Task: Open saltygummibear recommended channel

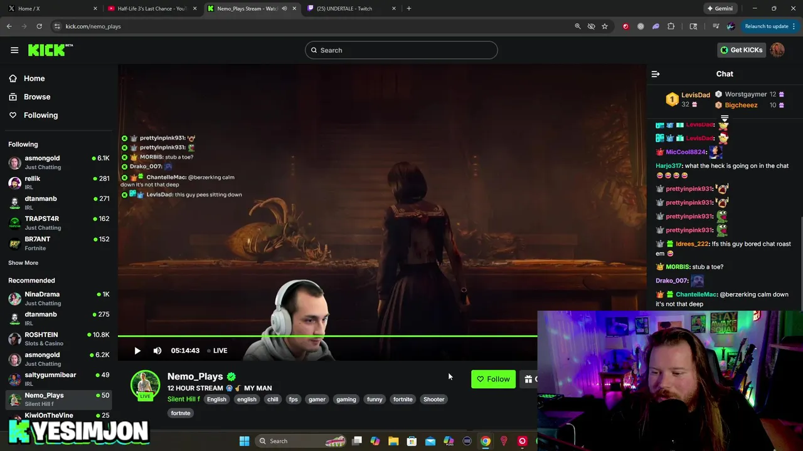Action: 59,379
